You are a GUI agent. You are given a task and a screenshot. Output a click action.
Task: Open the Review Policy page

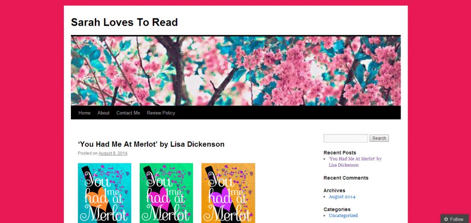pos(161,113)
